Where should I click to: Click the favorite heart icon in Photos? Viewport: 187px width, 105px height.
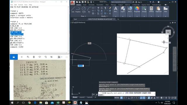(40, 57)
